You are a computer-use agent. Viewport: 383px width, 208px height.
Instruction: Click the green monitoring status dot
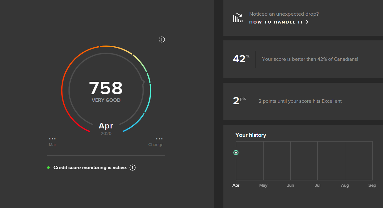click(x=48, y=167)
